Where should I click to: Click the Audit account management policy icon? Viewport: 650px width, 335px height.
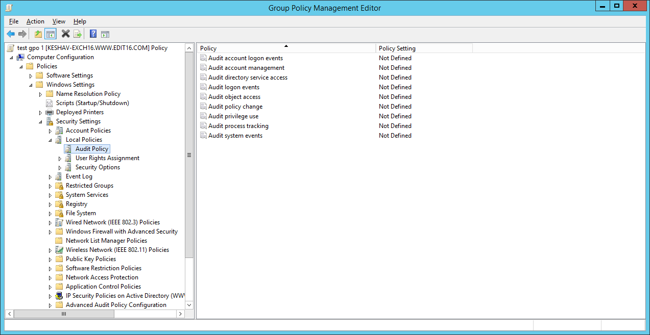click(203, 68)
